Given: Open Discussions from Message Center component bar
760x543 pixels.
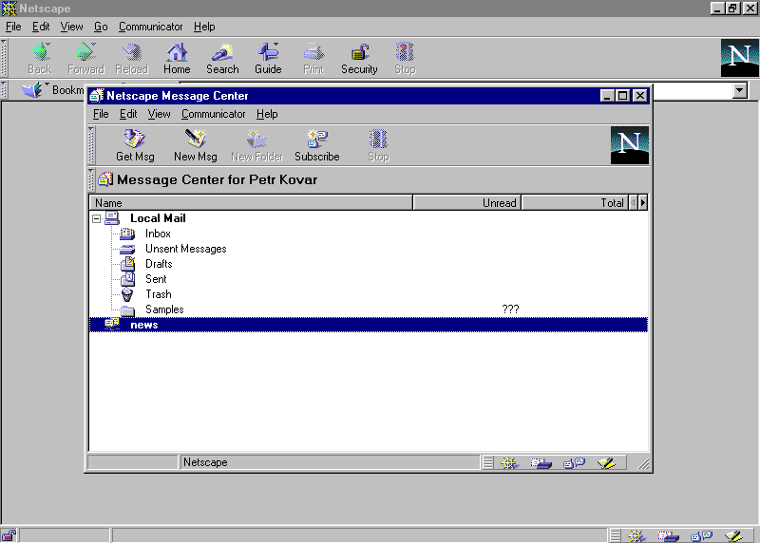Looking at the screenshot, I should [574, 463].
